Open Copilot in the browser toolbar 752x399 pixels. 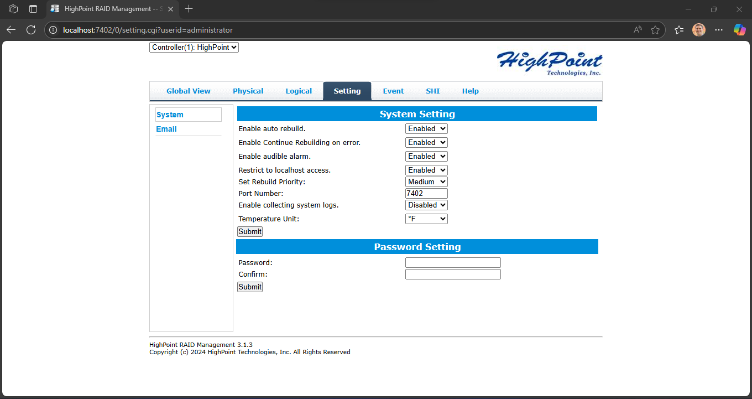point(739,29)
